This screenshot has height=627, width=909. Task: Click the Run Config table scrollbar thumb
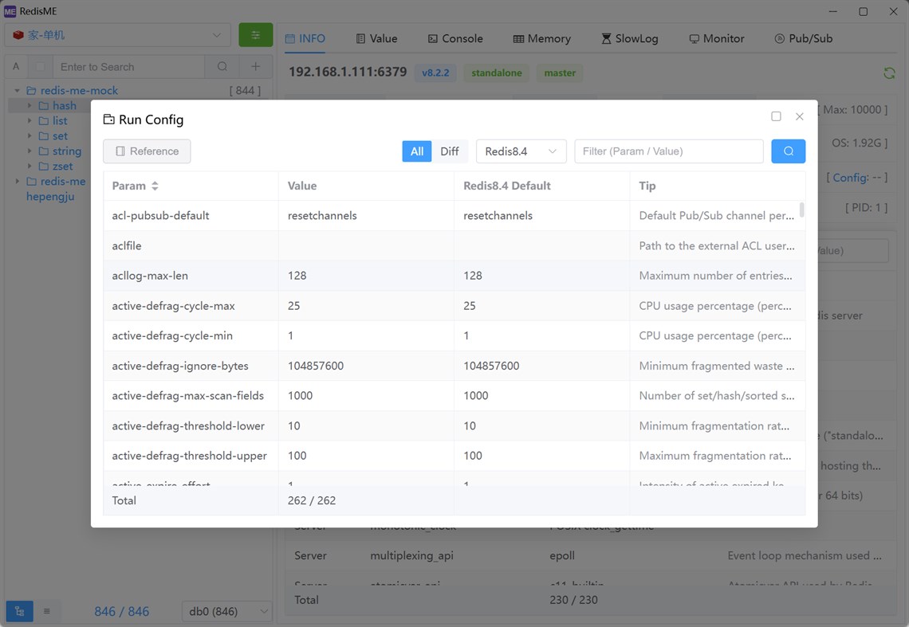coord(801,210)
